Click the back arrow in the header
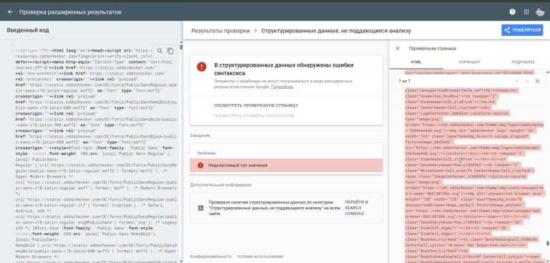This screenshot has height=263, width=550. 11,12
